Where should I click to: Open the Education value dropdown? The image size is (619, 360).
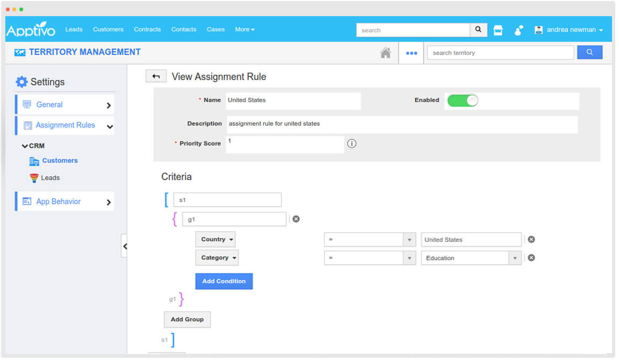[x=515, y=258]
